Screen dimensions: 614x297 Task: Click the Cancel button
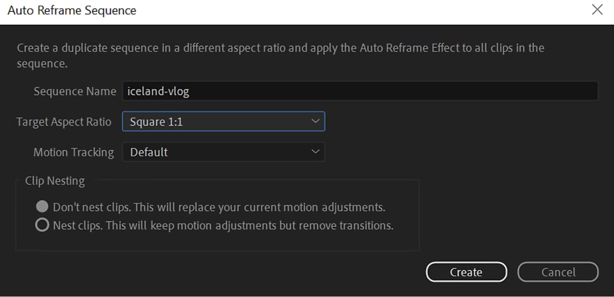(x=558, y=272)
